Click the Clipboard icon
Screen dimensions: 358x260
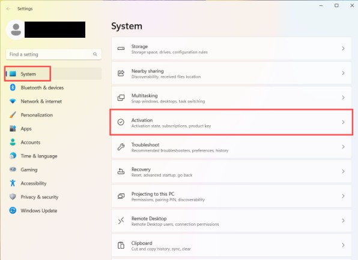(x=121, y=245)
